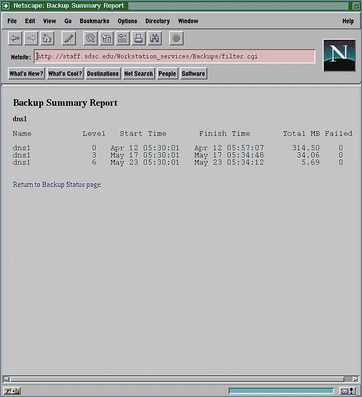Open the Directory menu
Viewport: 362px width, 397px height.
[157, 21]
